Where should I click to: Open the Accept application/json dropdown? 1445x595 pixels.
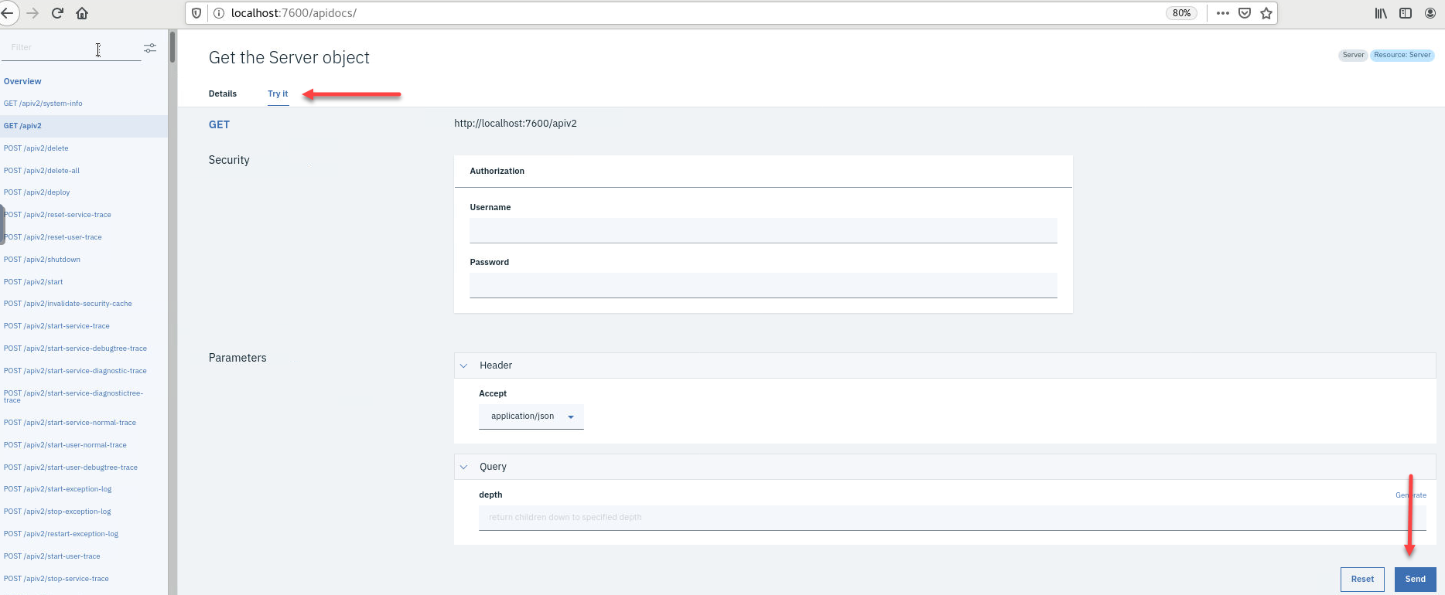[531, 416]
